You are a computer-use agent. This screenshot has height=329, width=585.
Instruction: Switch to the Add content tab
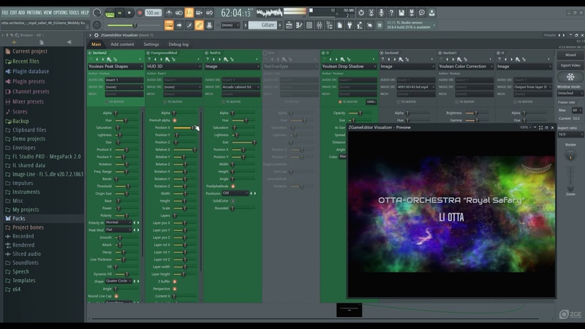coord(122,44)
